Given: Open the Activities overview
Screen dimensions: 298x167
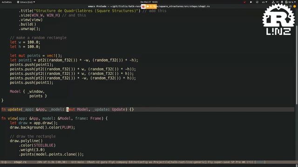Looking at the screenshot, I should click(7, 2).
